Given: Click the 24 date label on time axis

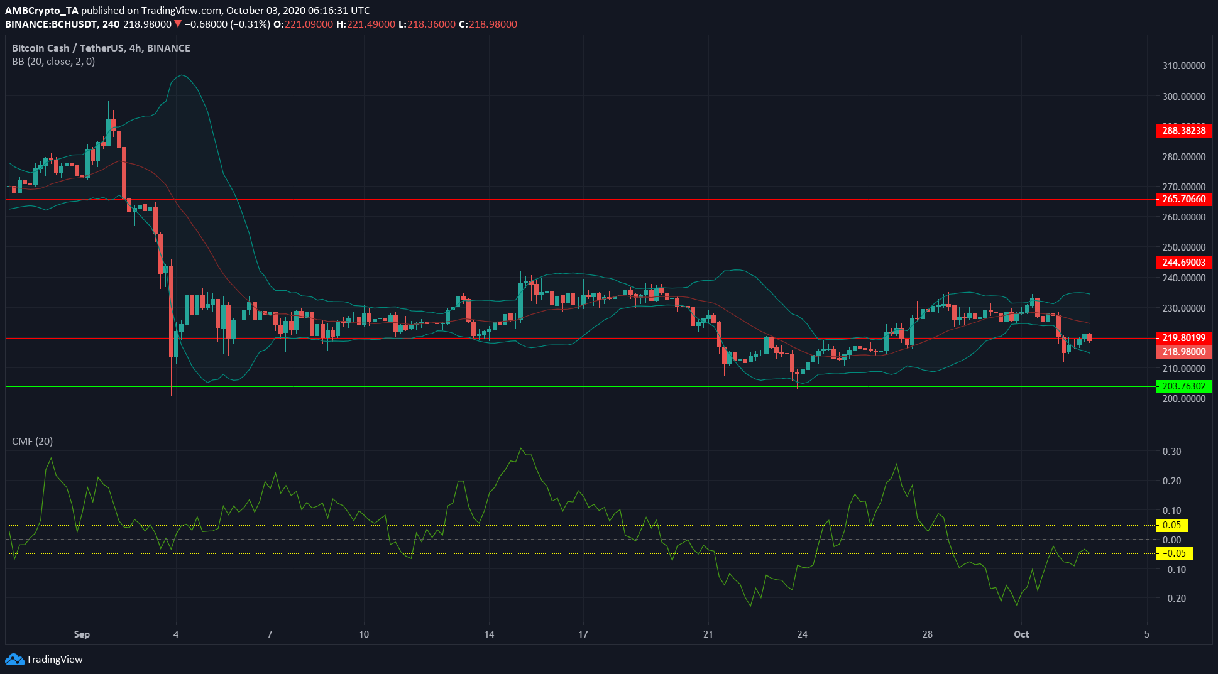Looking at the screenshot, I should (802, 634).
